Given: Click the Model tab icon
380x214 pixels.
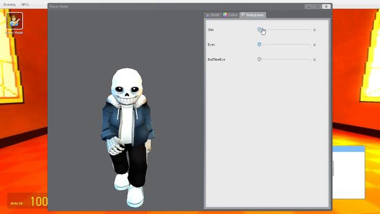Looking at the screenshot, I should pyautogui.click(x=207, y=15).
